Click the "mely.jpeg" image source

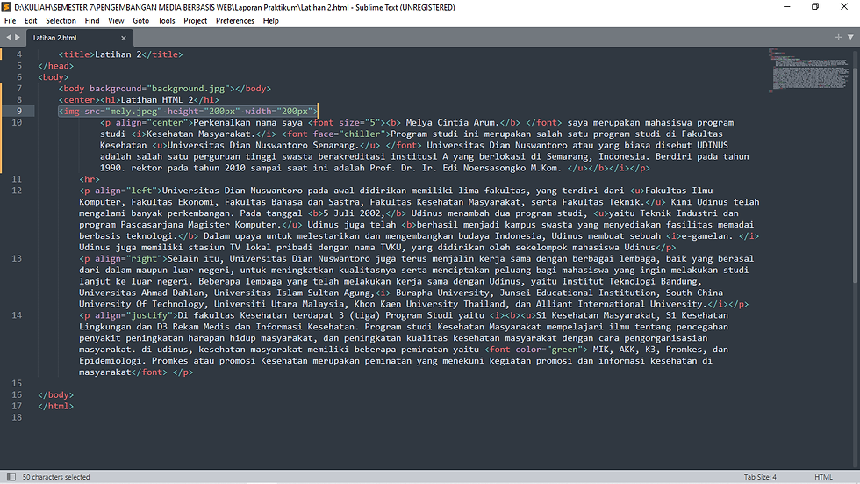coord(133,111)
